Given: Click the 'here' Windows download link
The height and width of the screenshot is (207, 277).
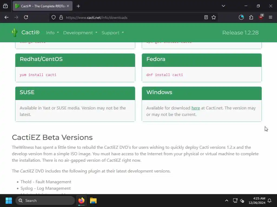Looking at the screenshot, I should [196, 108].
